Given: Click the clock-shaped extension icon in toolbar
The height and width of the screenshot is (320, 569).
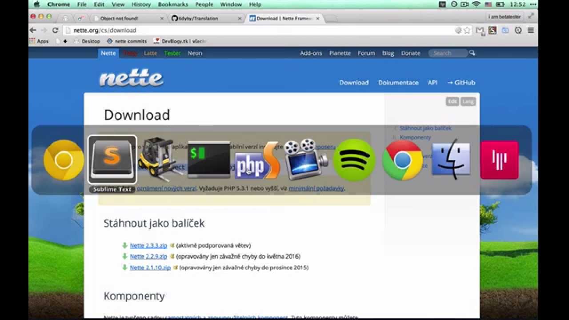Looking at the screenshot, I should (518, 30).
